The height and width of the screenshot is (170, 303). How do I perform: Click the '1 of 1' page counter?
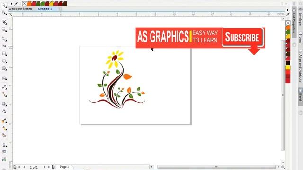pyautogui.click(x=34, y=167)
